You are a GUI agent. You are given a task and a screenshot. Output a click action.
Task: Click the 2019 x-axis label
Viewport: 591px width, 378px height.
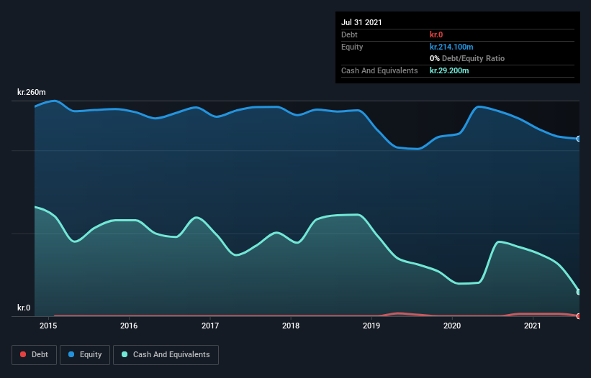(x=371, y=326)
